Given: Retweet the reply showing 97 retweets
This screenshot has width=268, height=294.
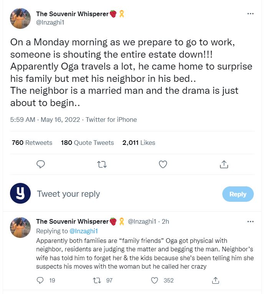Looking at the screenshot, I should (98, 281).
